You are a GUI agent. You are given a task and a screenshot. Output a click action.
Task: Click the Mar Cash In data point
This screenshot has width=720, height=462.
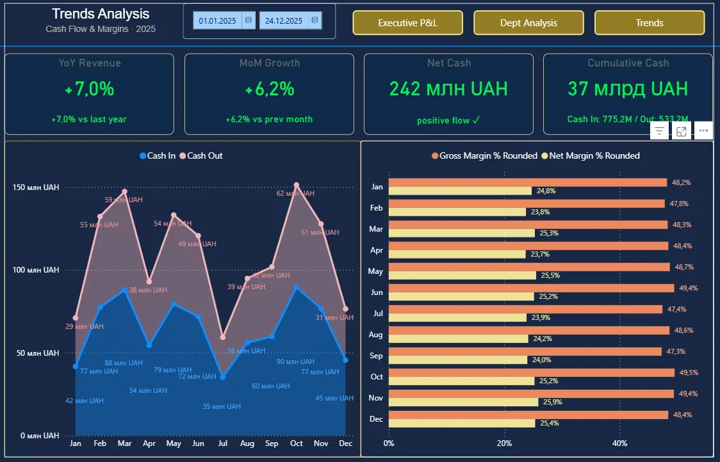(124, 290)
